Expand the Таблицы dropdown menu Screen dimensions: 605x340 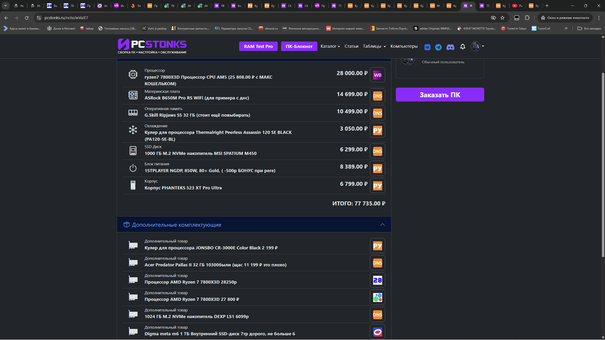click(x=374, y=46)
